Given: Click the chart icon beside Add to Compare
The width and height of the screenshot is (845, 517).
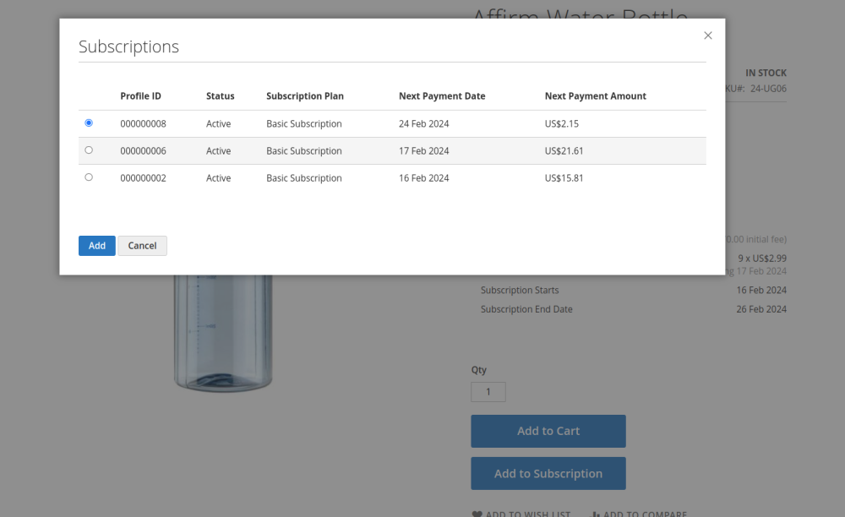Looking at the screenshot, I should coord(596,514).
